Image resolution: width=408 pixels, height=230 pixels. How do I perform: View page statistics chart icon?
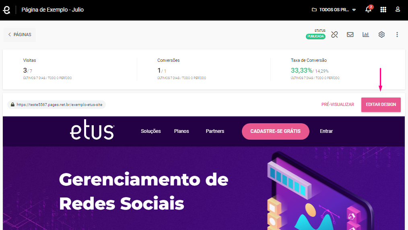[366, 35]
